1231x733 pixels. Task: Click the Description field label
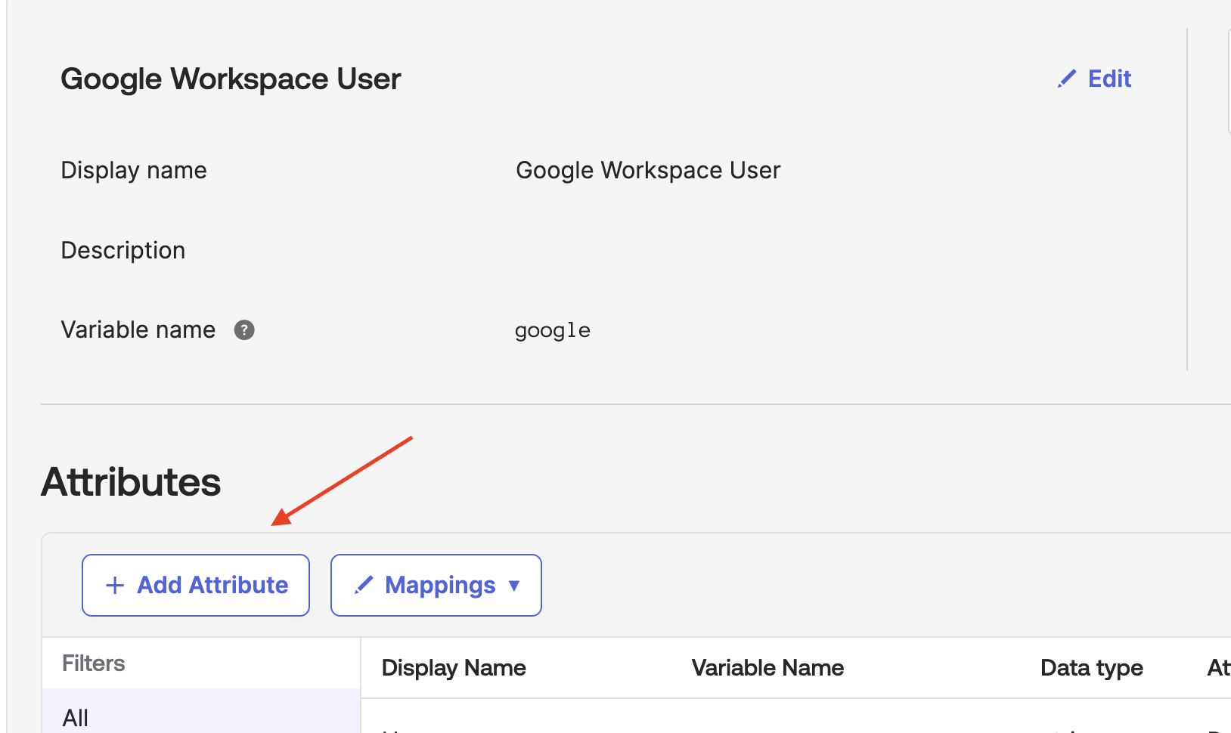pyautogui.click(x=123, y=251)
